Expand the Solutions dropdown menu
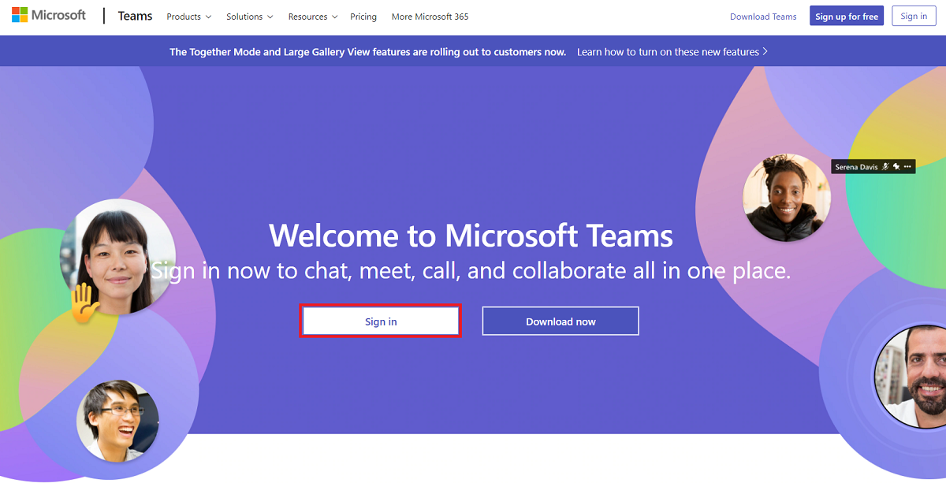The image size is (946, 483). pyautogui.click(x=250, y=17)
